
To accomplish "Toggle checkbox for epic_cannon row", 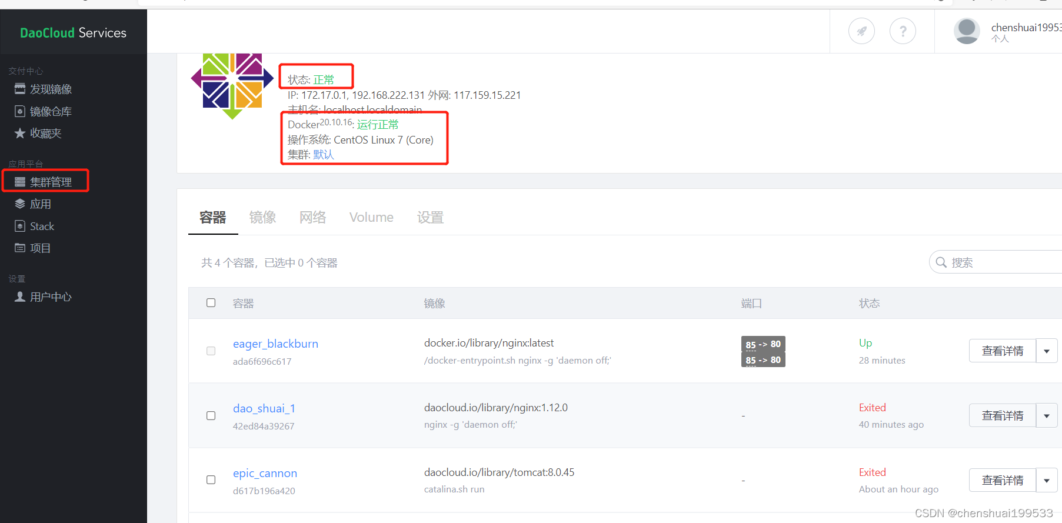I will (211, 480).
